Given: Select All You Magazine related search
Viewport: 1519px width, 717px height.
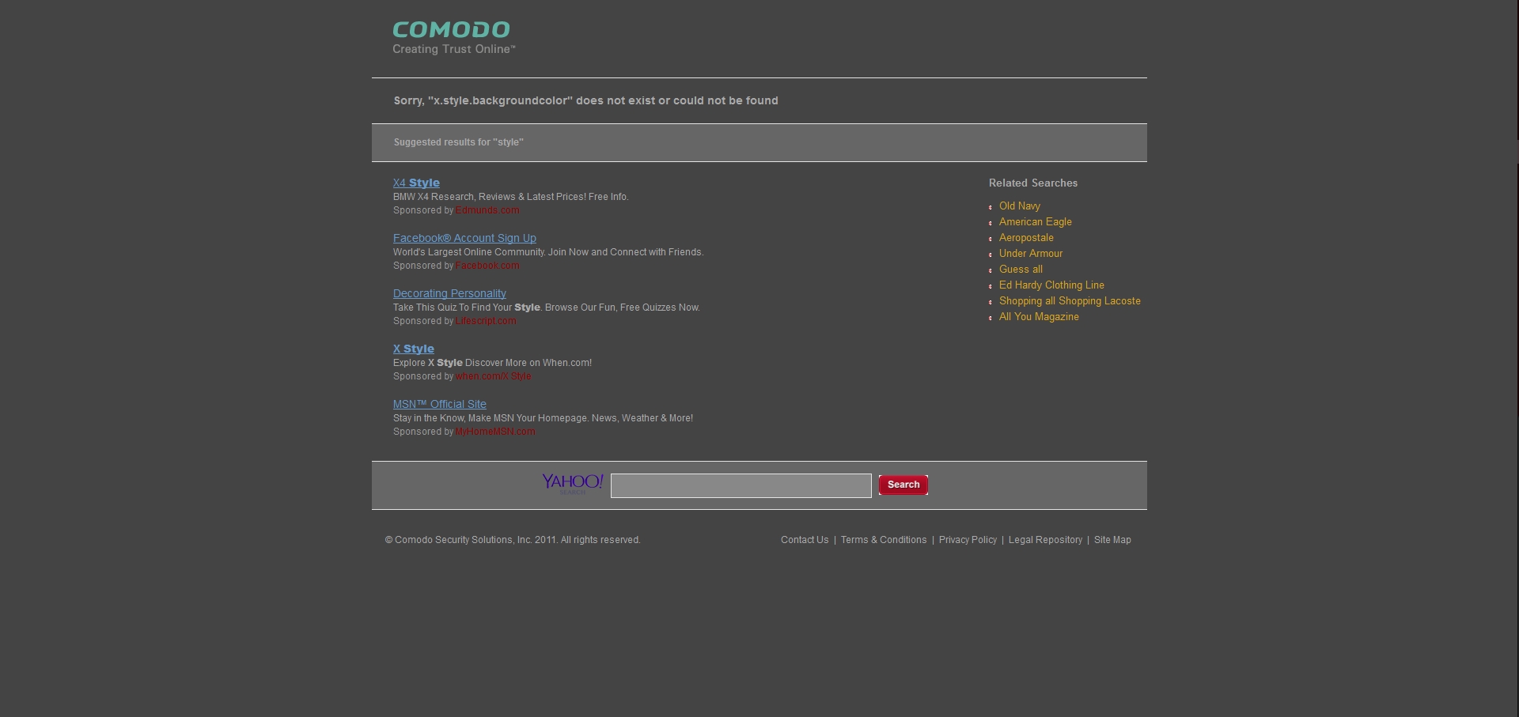Looking at the screenshot, I should 1039,316.
